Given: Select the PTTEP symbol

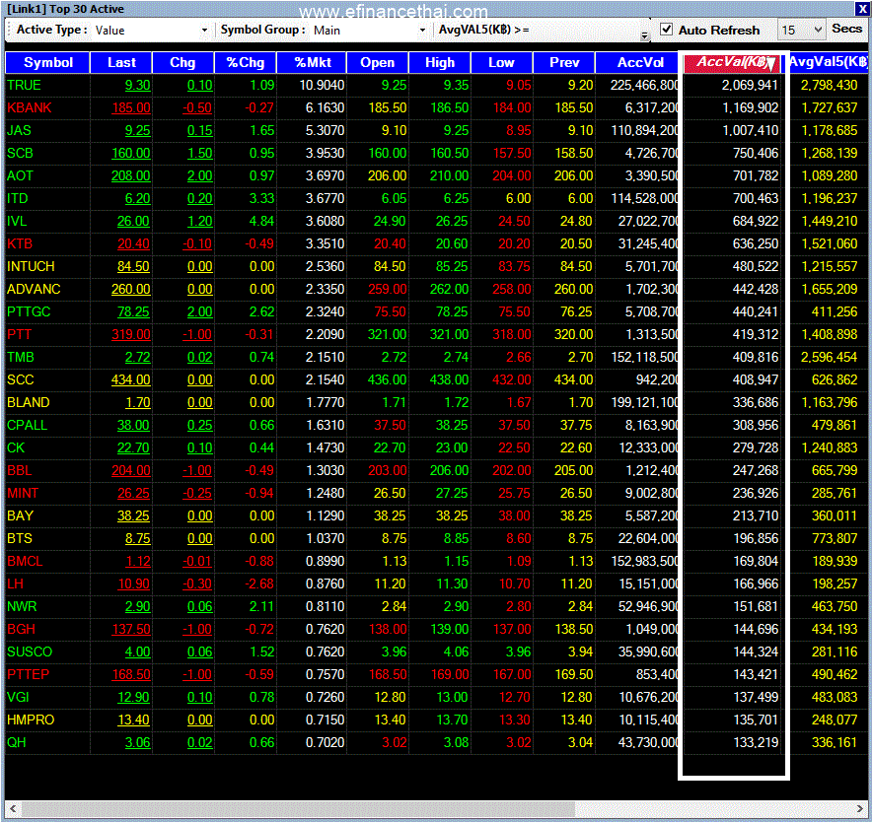Looking at the screenshot, I should pyautogui.click(x=28, y=675).
